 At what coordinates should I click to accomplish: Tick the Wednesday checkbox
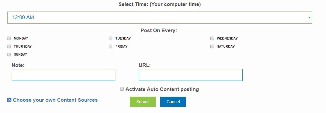(212, 38)
